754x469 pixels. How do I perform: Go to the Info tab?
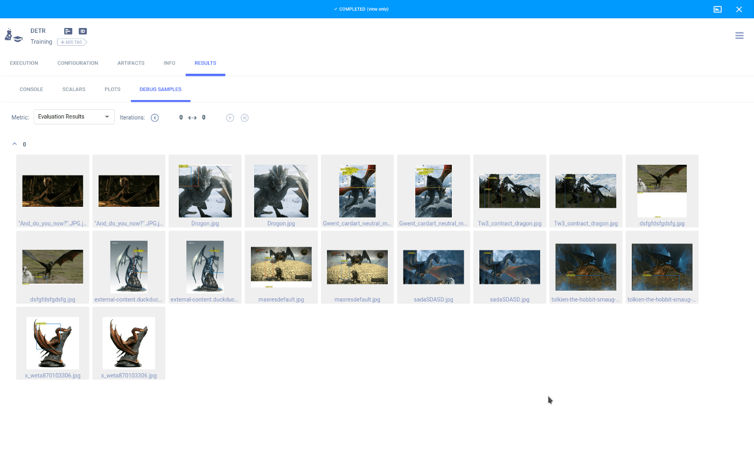[170, 63]
